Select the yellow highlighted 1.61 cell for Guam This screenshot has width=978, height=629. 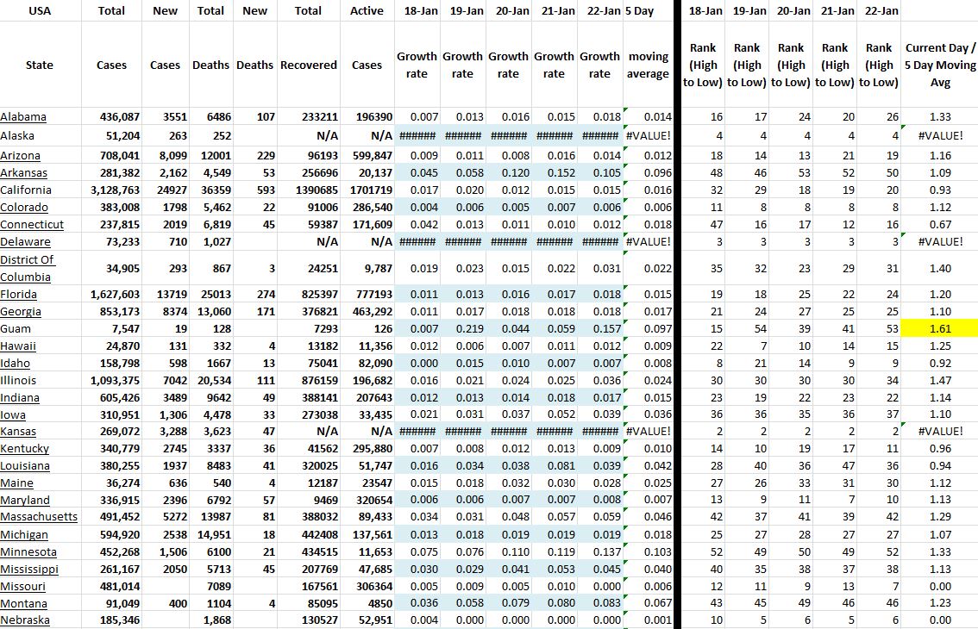coord(939,328)
